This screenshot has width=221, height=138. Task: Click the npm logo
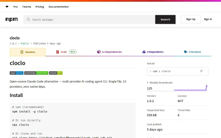click(x=11, y=19)
